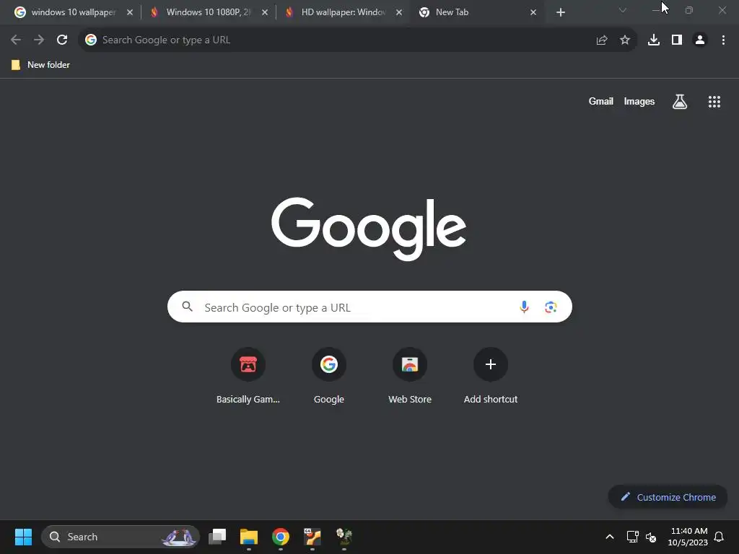Bookmark this tab with the star icon
The image size is (739, 554).
625,40
